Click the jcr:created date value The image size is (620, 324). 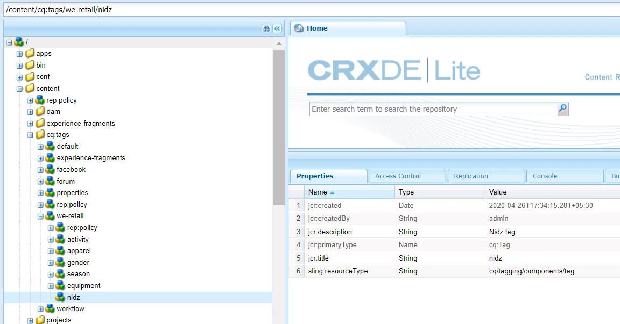pyautogui.click(x=540, y=206)
